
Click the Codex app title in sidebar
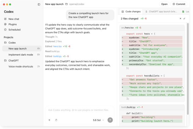(9, 12)
